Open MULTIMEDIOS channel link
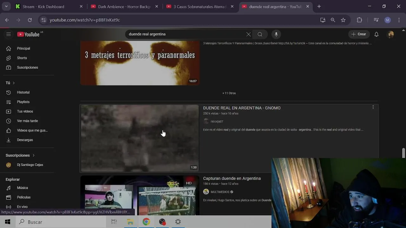 (x=220, y=192)
